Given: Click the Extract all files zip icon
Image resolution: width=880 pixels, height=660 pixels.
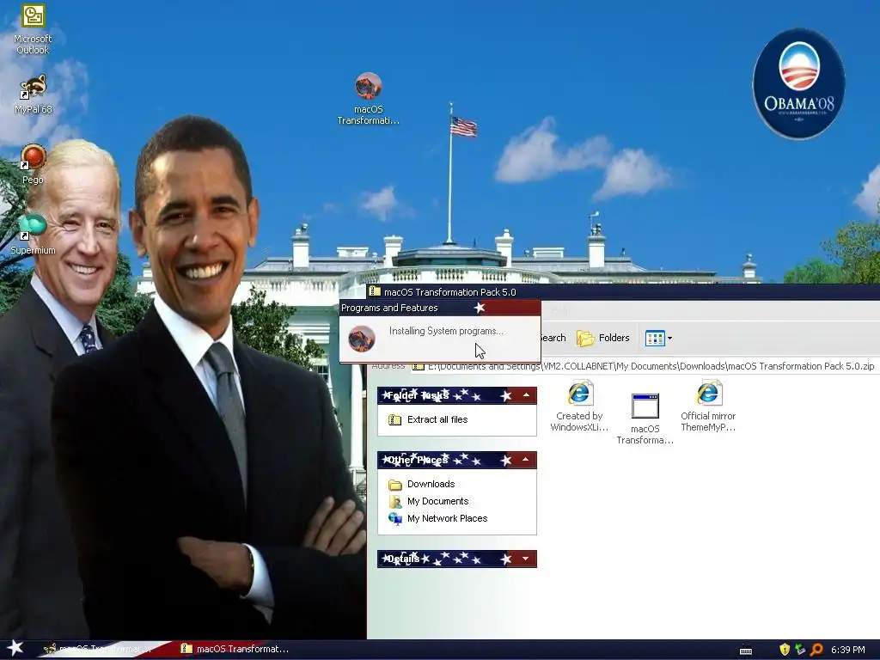Looking at the screenshot, I should point(394,419).
